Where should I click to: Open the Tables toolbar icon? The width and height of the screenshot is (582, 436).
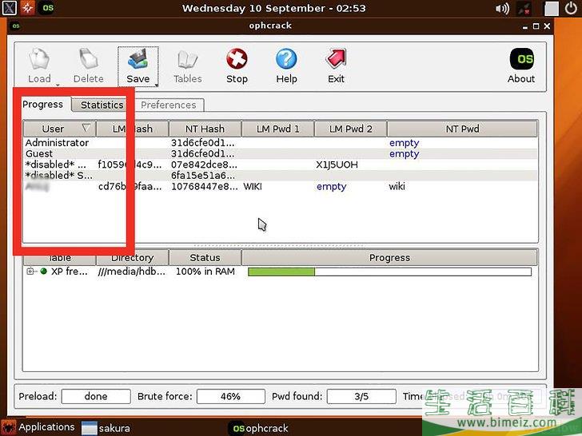[187, 59]
